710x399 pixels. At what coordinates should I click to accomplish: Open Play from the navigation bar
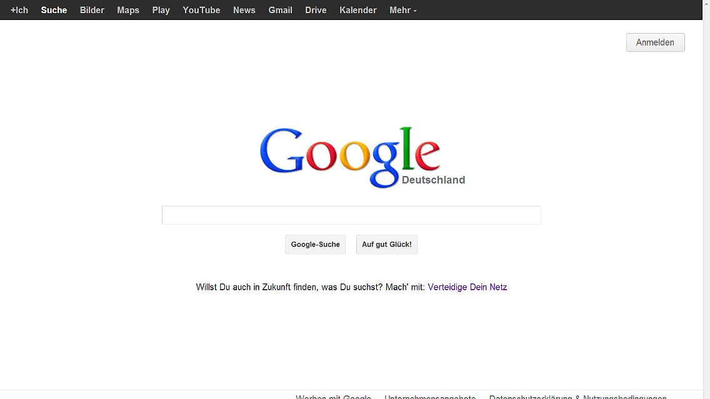pos(161,10)
